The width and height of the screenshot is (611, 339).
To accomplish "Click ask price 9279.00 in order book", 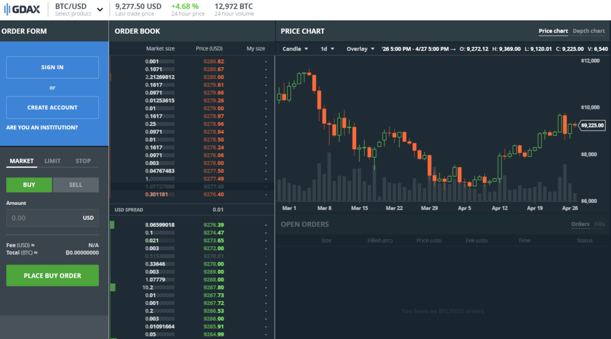I will coord(213,108).
